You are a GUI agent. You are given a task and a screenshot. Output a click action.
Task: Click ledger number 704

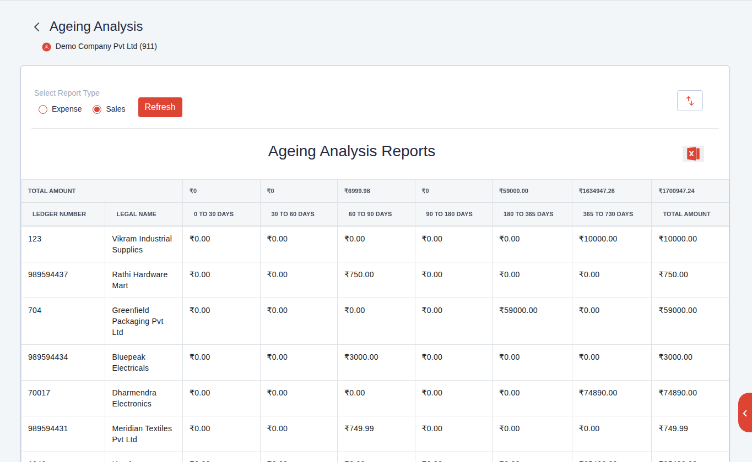coord(35,310)
